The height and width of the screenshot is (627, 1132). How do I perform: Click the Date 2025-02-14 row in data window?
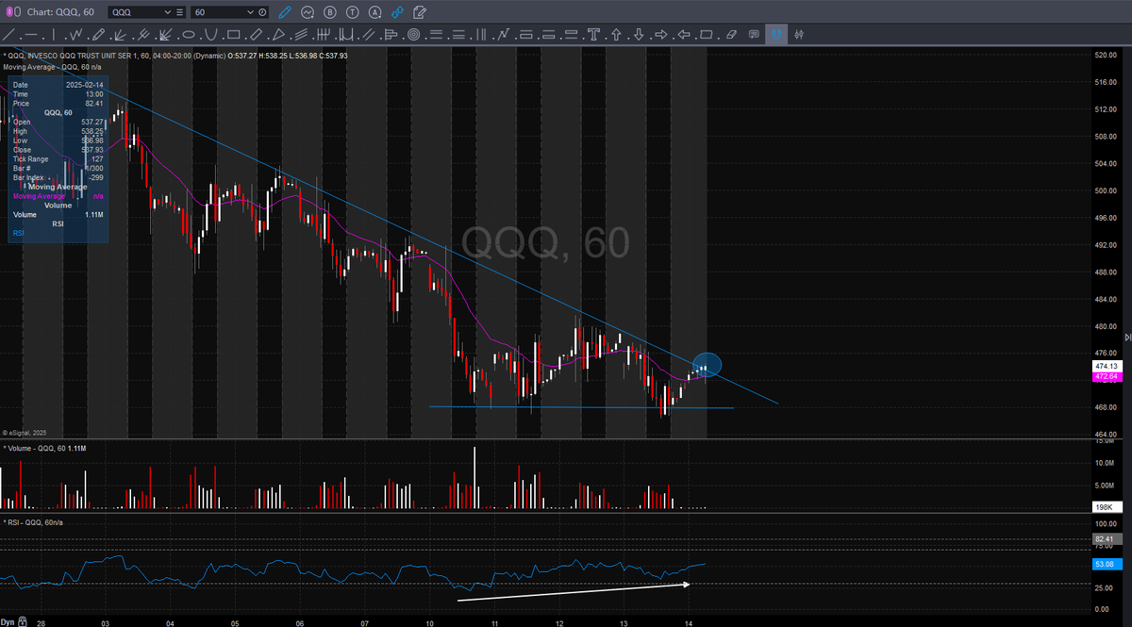[x=58, y=85]
